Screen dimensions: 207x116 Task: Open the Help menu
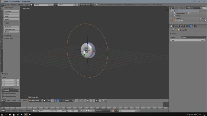coord(27,5)
